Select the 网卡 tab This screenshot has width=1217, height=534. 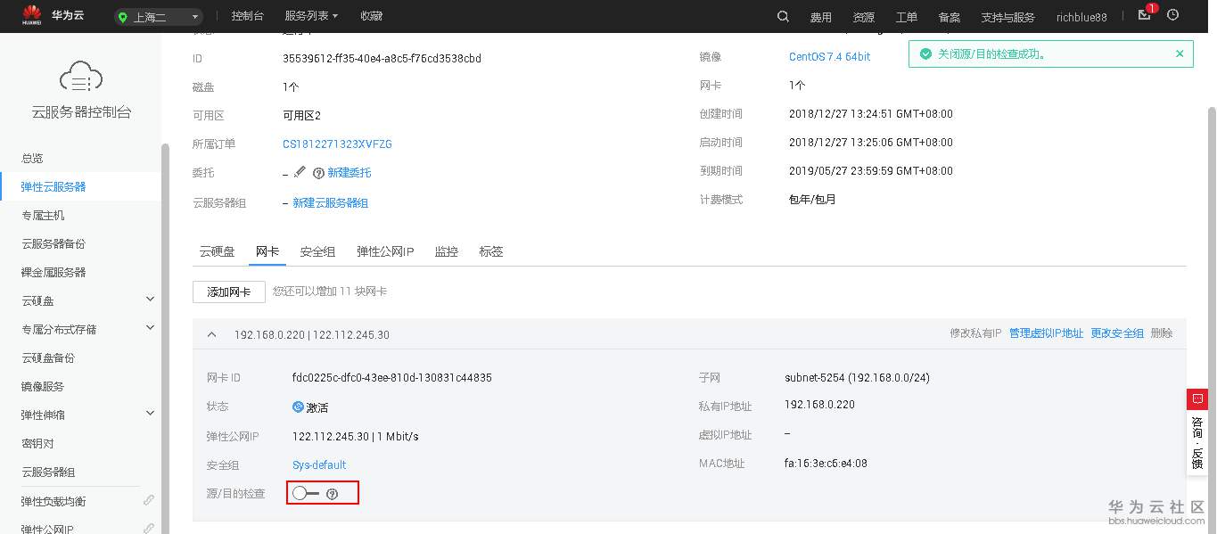pos(267,251)
